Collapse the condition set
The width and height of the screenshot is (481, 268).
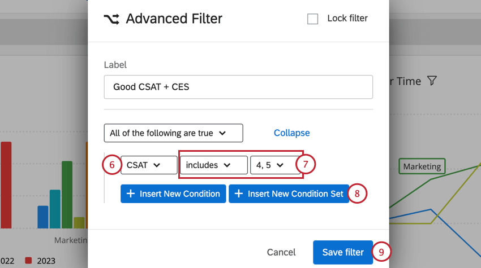[291, 133]
